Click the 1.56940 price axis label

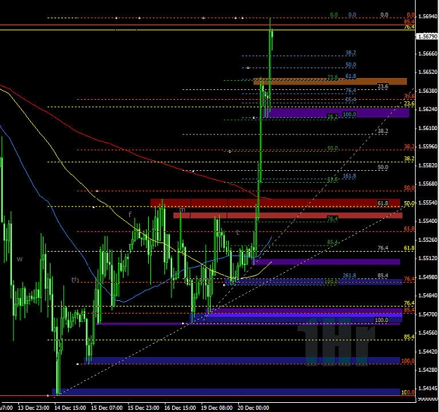click(x=428, y=16)
